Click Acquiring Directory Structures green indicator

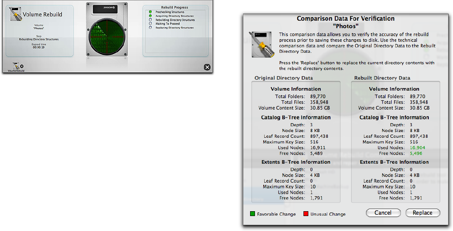pyautogui.click(x=150, y=16)
